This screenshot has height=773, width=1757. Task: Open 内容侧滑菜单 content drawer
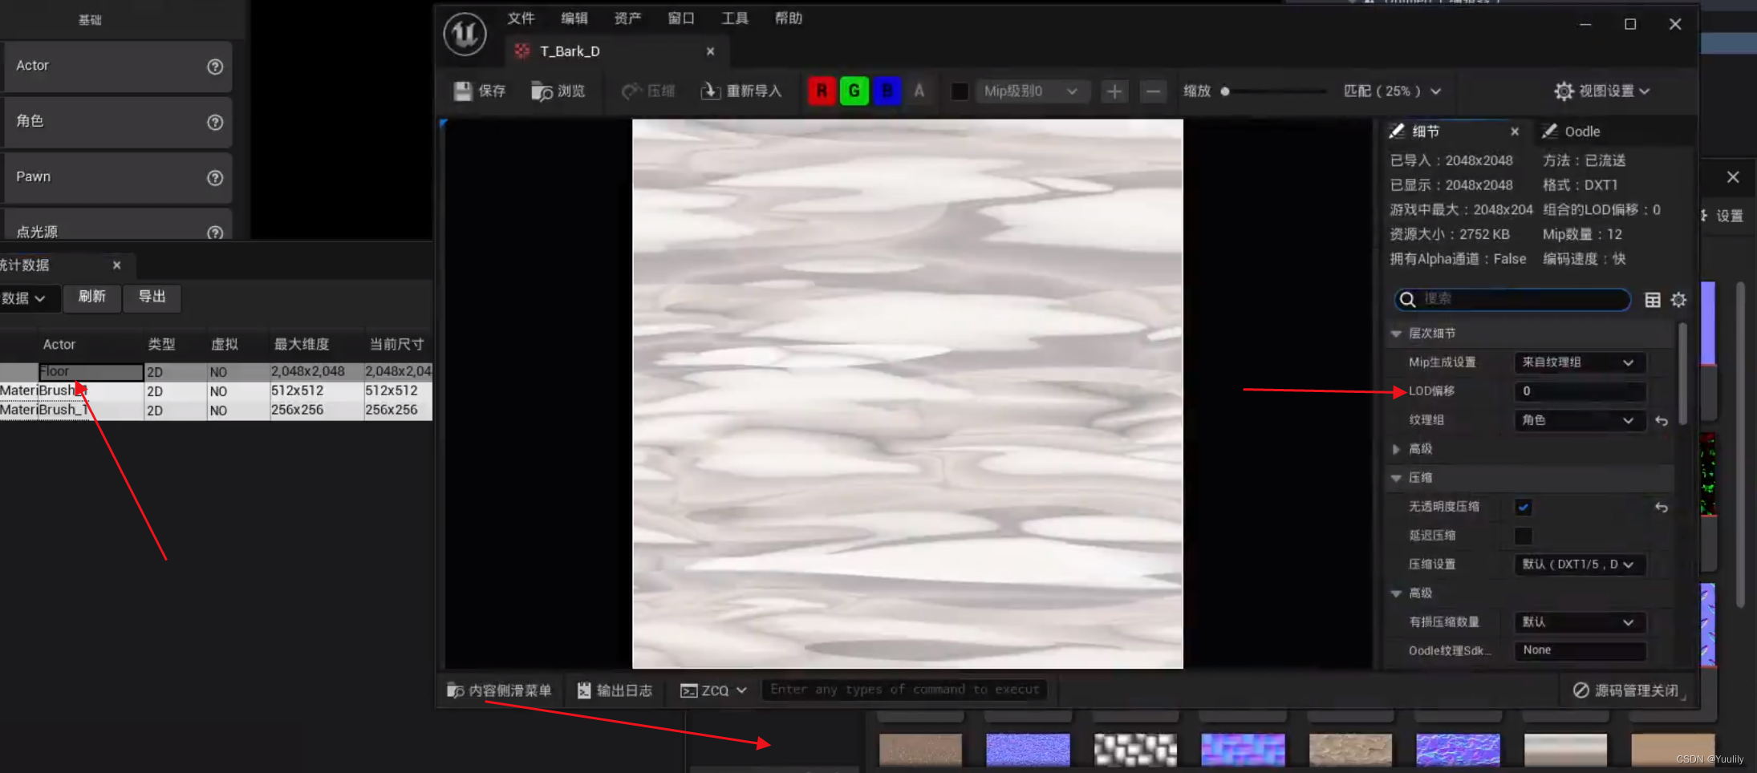coord(499,690)
